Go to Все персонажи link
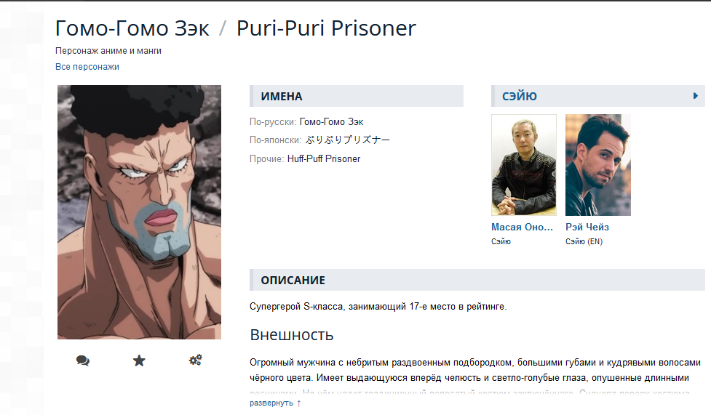Viewport: 711px width, 415px height. click(87, 67)
